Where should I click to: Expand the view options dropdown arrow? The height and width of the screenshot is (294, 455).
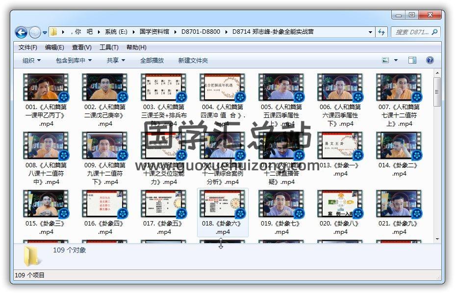(396, 60)
